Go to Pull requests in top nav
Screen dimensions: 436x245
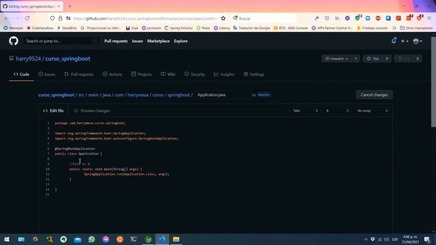pyautogui.click(x=116, y=41)
